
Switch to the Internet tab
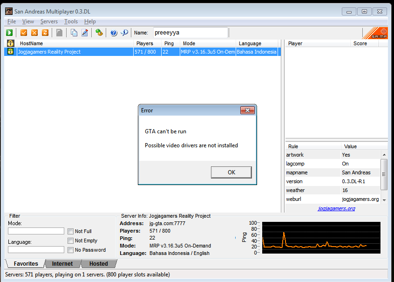click(62, 264)
